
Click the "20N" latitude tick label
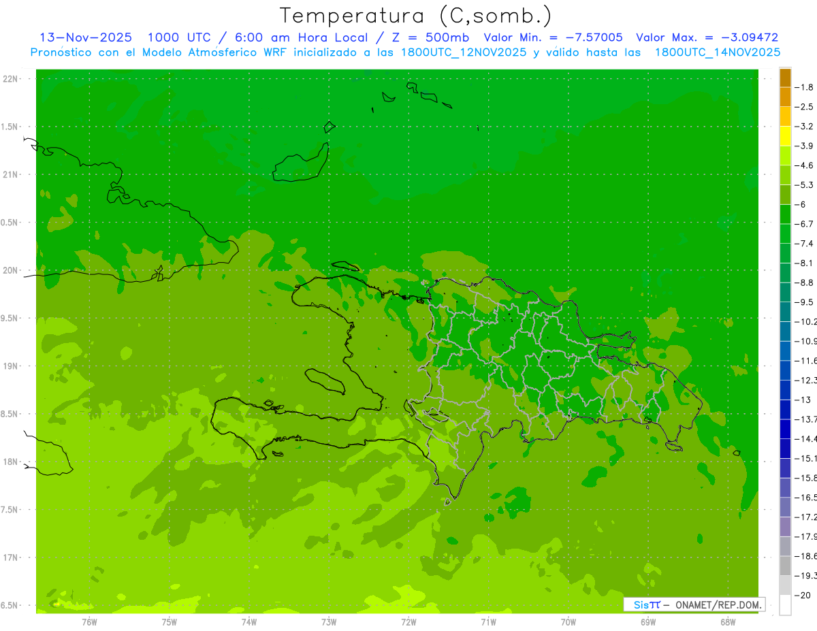point(10,270)
